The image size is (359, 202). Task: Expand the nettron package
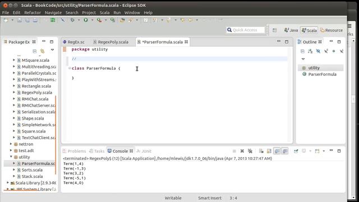tap(11, 144)
